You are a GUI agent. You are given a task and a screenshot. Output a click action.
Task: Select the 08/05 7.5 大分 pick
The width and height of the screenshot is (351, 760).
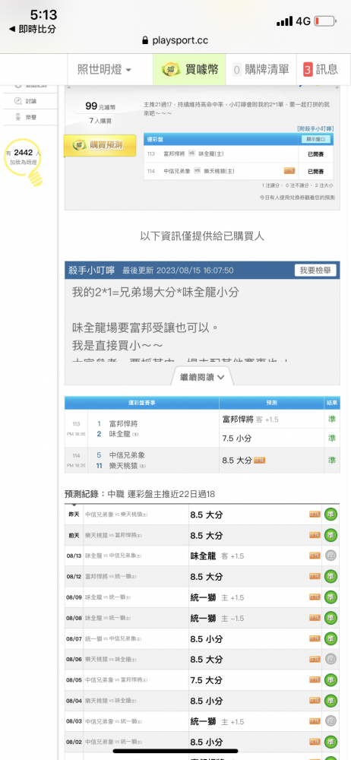point(207,679)
